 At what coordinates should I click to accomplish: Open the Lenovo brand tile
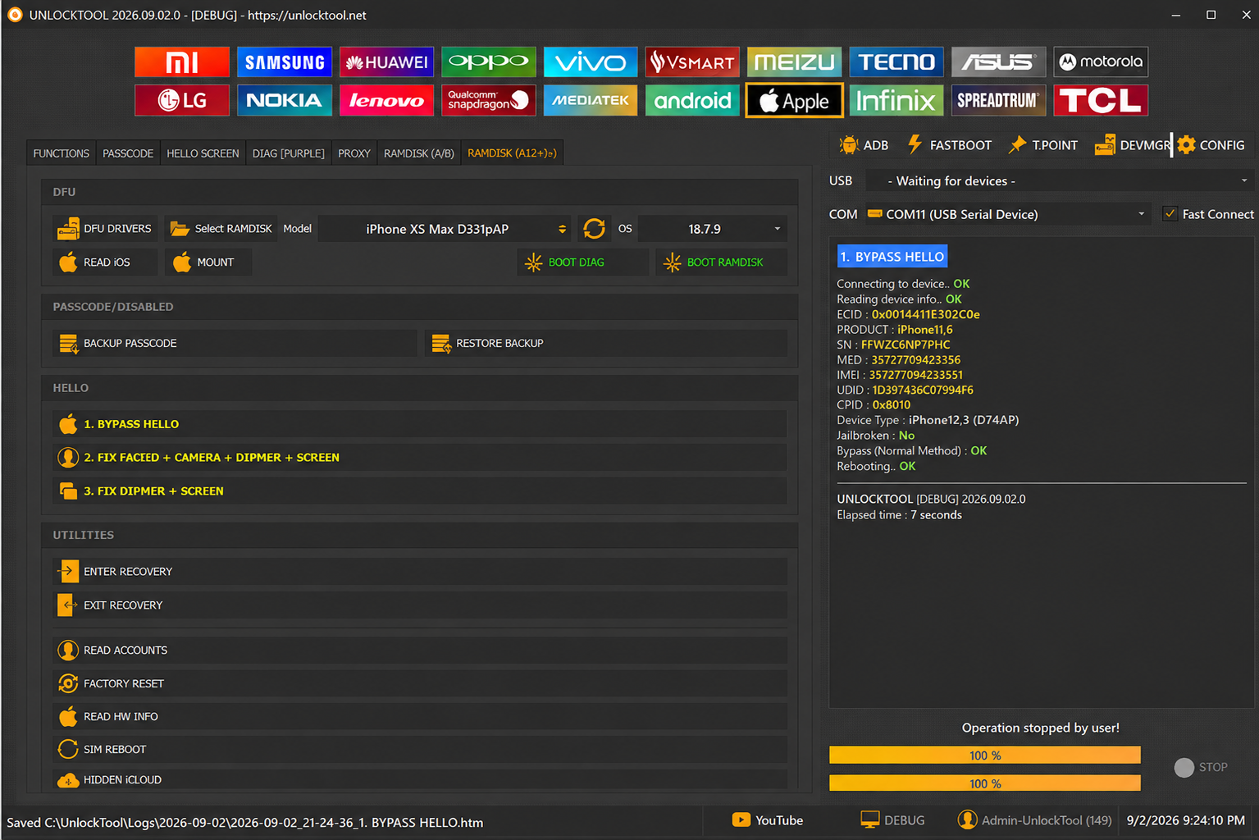[386, 100]
